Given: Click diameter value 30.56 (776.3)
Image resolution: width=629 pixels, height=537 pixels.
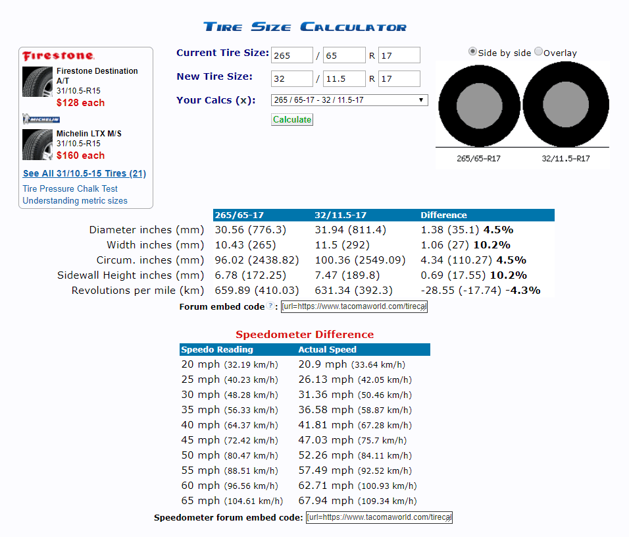Looking at the screenshot, I should pyautogui.click(x=251, y=230).
